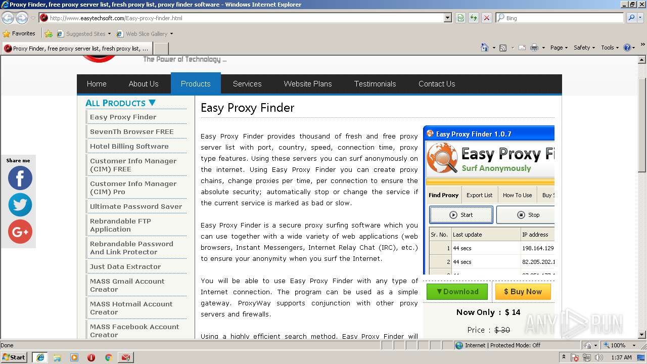Image resolution: width=647 pixels, height=364 pixels.
Task: Open the Safety menu dropdown
Action: coord(585,48)
